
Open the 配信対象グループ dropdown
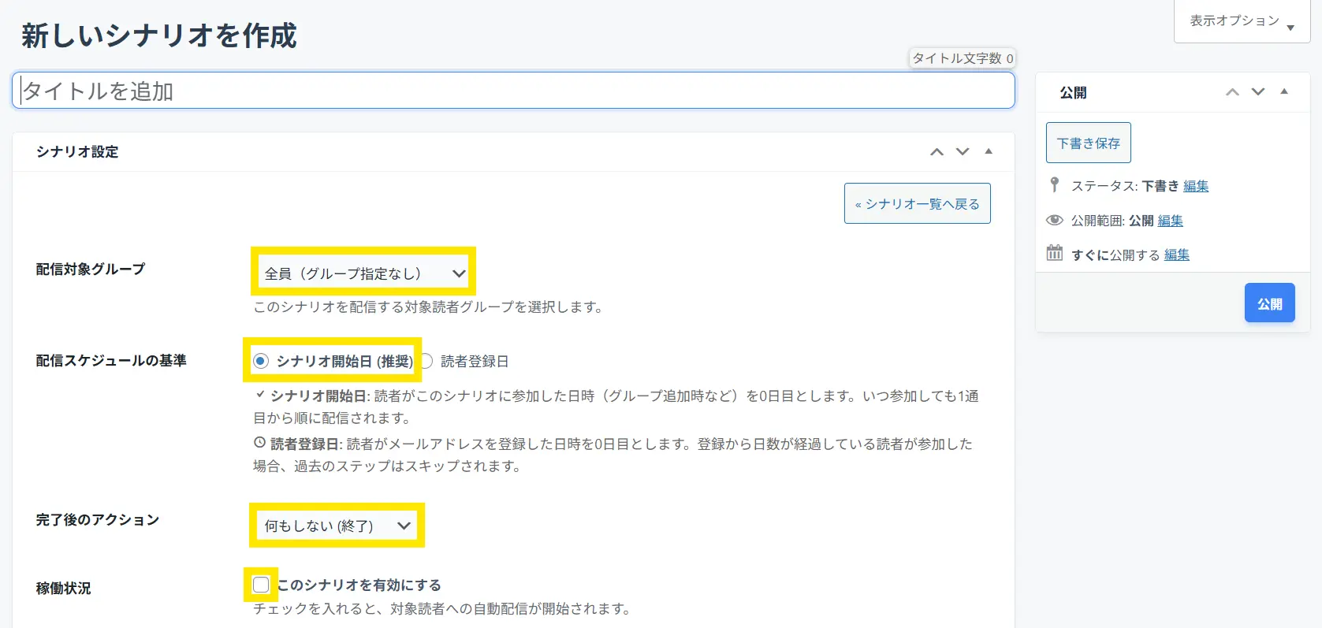point(363,273)
